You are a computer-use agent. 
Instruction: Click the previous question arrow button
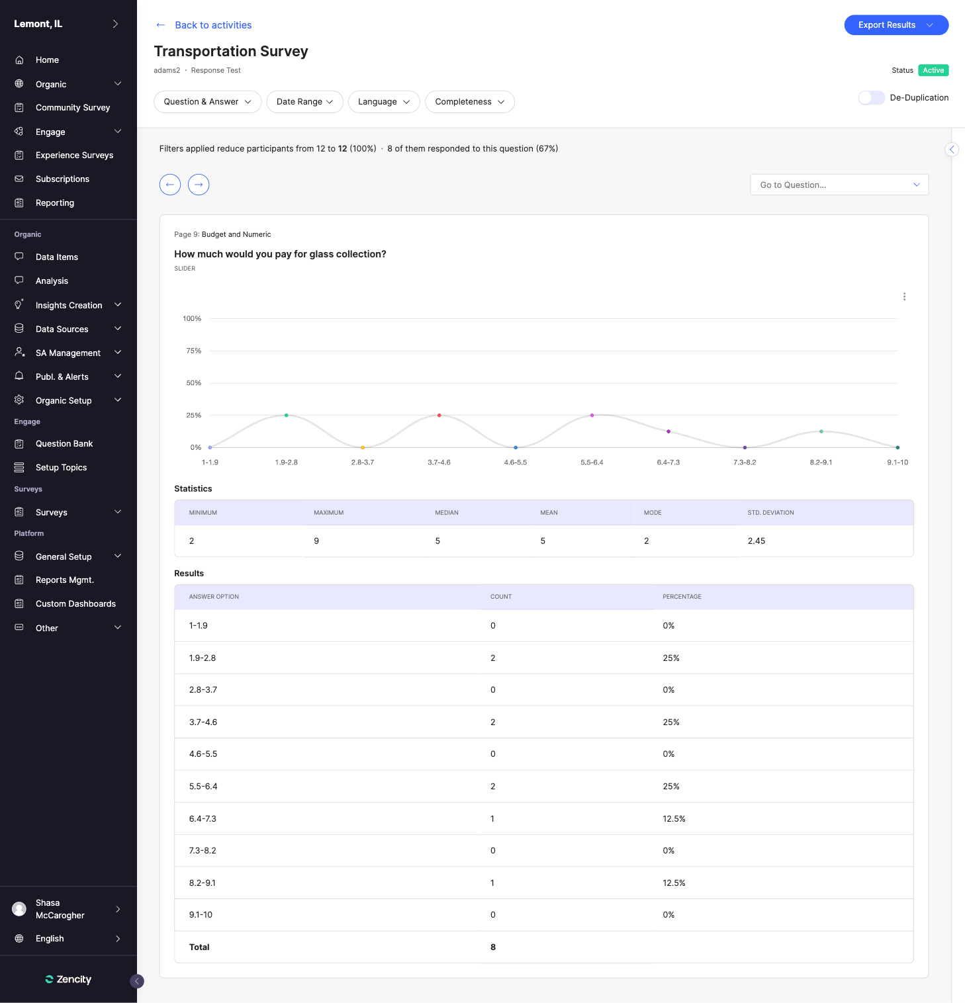(x=170, y=185)
